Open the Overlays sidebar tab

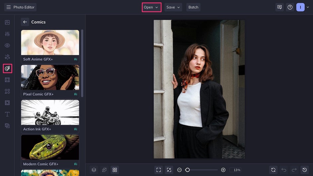tap(7, 103)
